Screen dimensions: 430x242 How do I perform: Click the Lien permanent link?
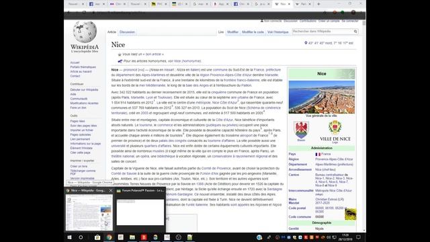80,139
